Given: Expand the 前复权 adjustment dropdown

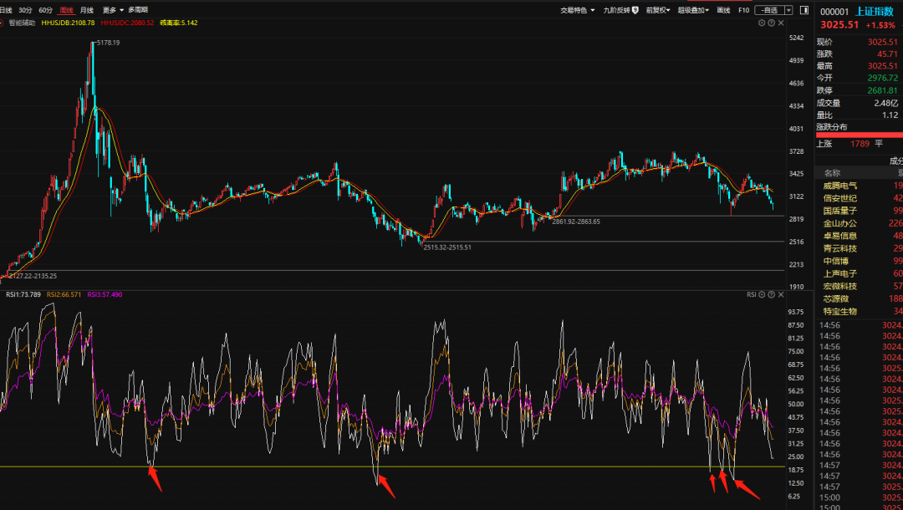Looking at the screenshot, I should (658, 10).
